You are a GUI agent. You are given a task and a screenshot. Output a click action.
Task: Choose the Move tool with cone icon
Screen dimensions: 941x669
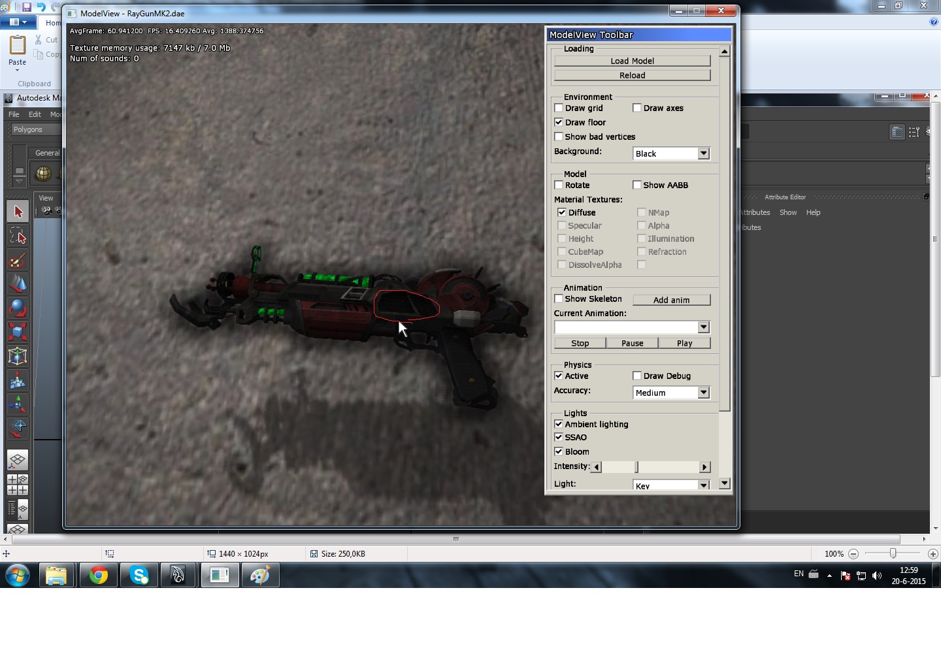[18, 284]
